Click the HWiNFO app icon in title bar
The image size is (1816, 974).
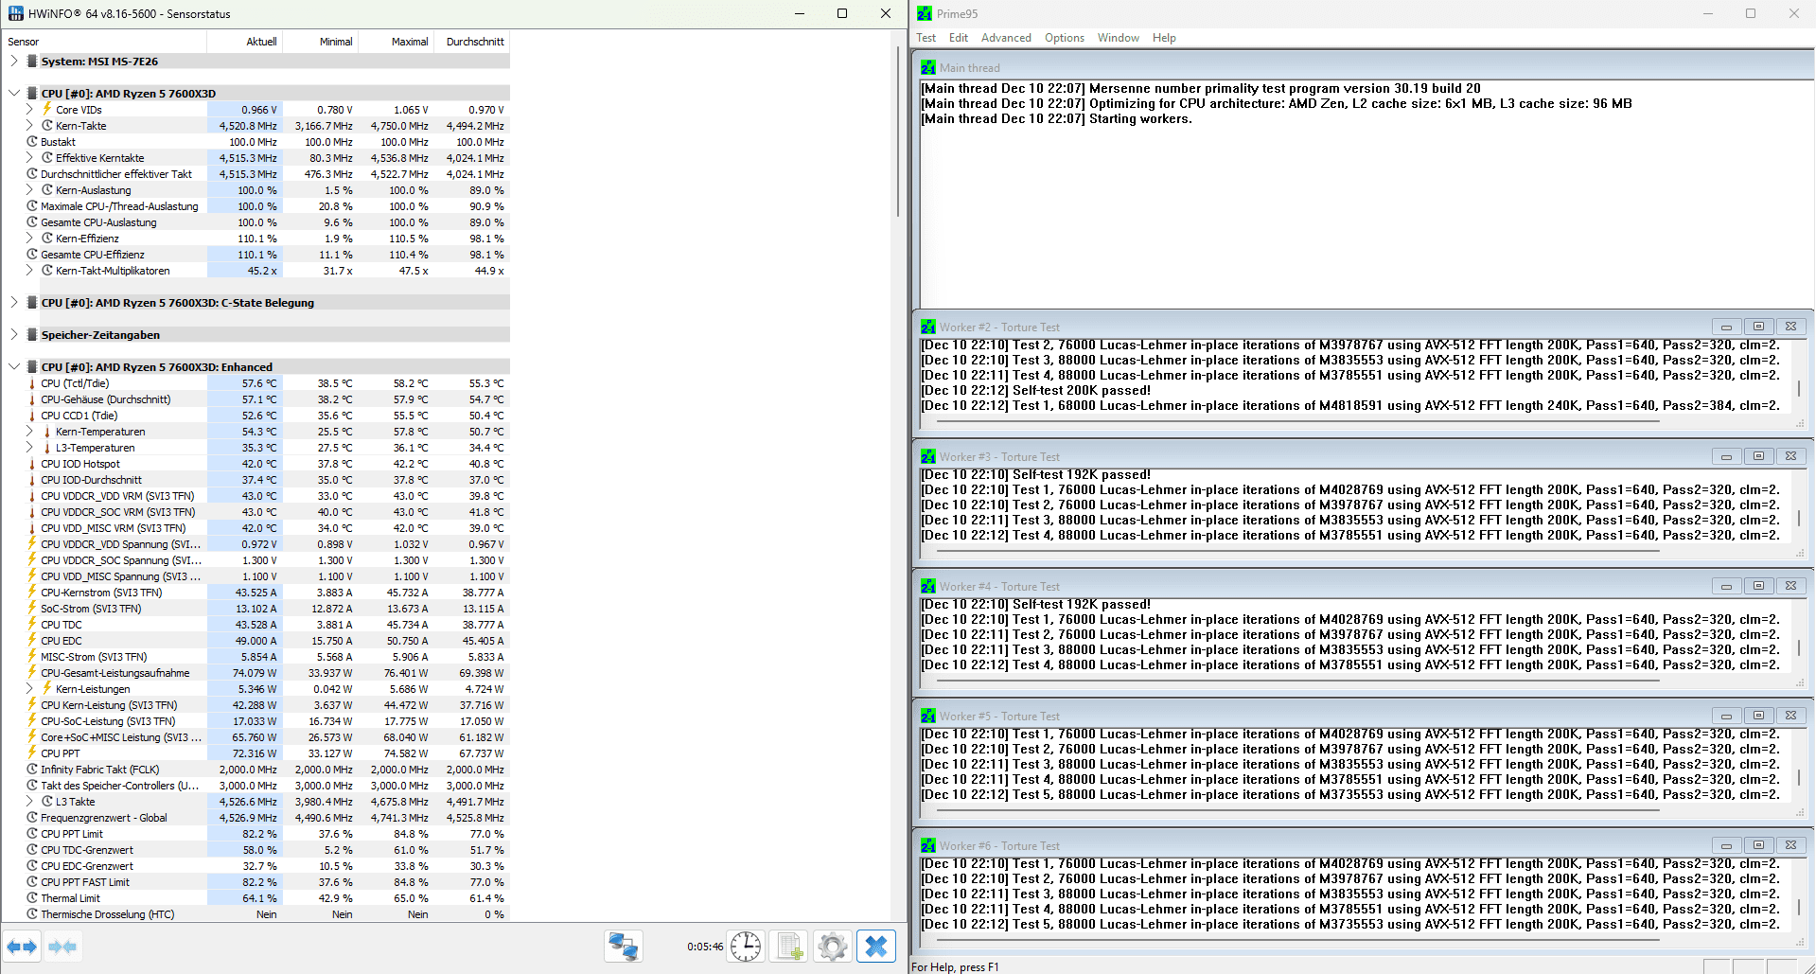pyautogui.click(x=15, y=13)
